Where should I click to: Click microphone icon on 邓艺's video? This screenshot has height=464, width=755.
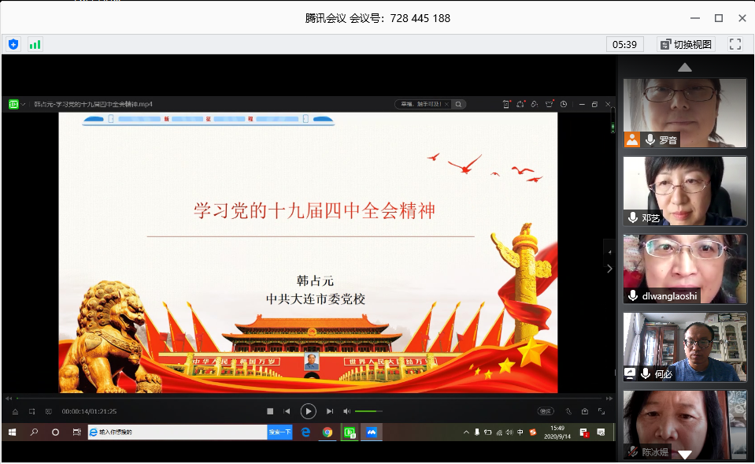tap(633, 217)
